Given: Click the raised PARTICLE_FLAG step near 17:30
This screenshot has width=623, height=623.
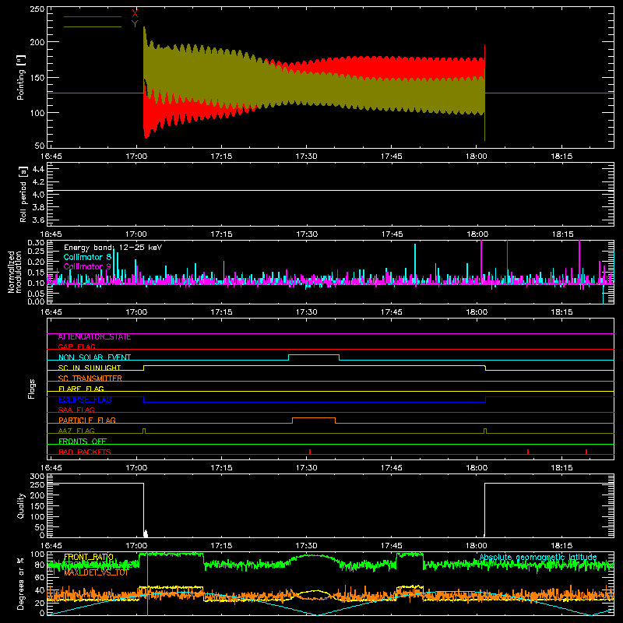Looking at the screenshot, I should coord(314,418).
